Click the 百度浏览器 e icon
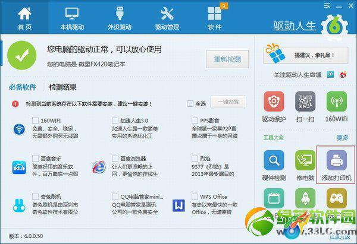This screenshot has width=357, height=244. pyautogui.click(x=99, y=167)
